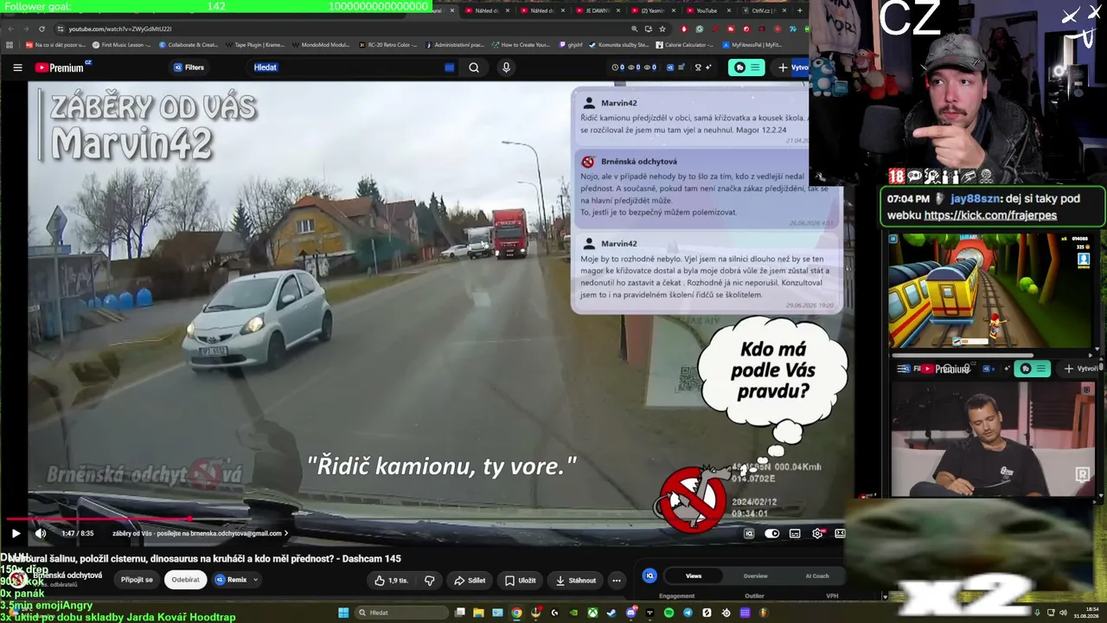Open Telegram from the taskbar
This screenshot has width=1107, height=623.
pyautogui.click(x=688, y=613)
